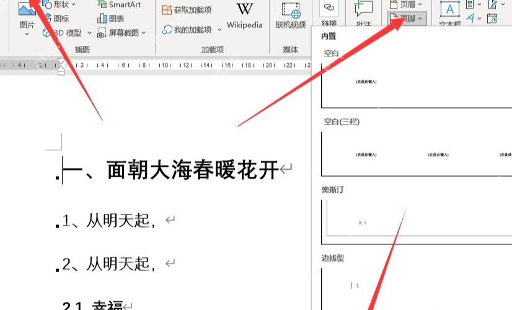512x310 pixels.
Task: Insert date and time via the calendar icon
Action: coord(492,19)
